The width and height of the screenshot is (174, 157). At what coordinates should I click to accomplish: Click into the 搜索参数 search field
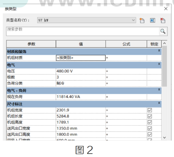pyautogui.click(x=83, y=31)
